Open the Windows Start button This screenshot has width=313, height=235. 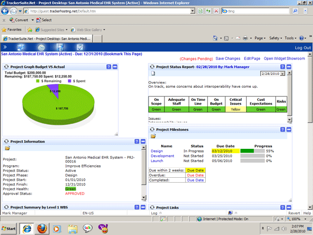point(9,228)
